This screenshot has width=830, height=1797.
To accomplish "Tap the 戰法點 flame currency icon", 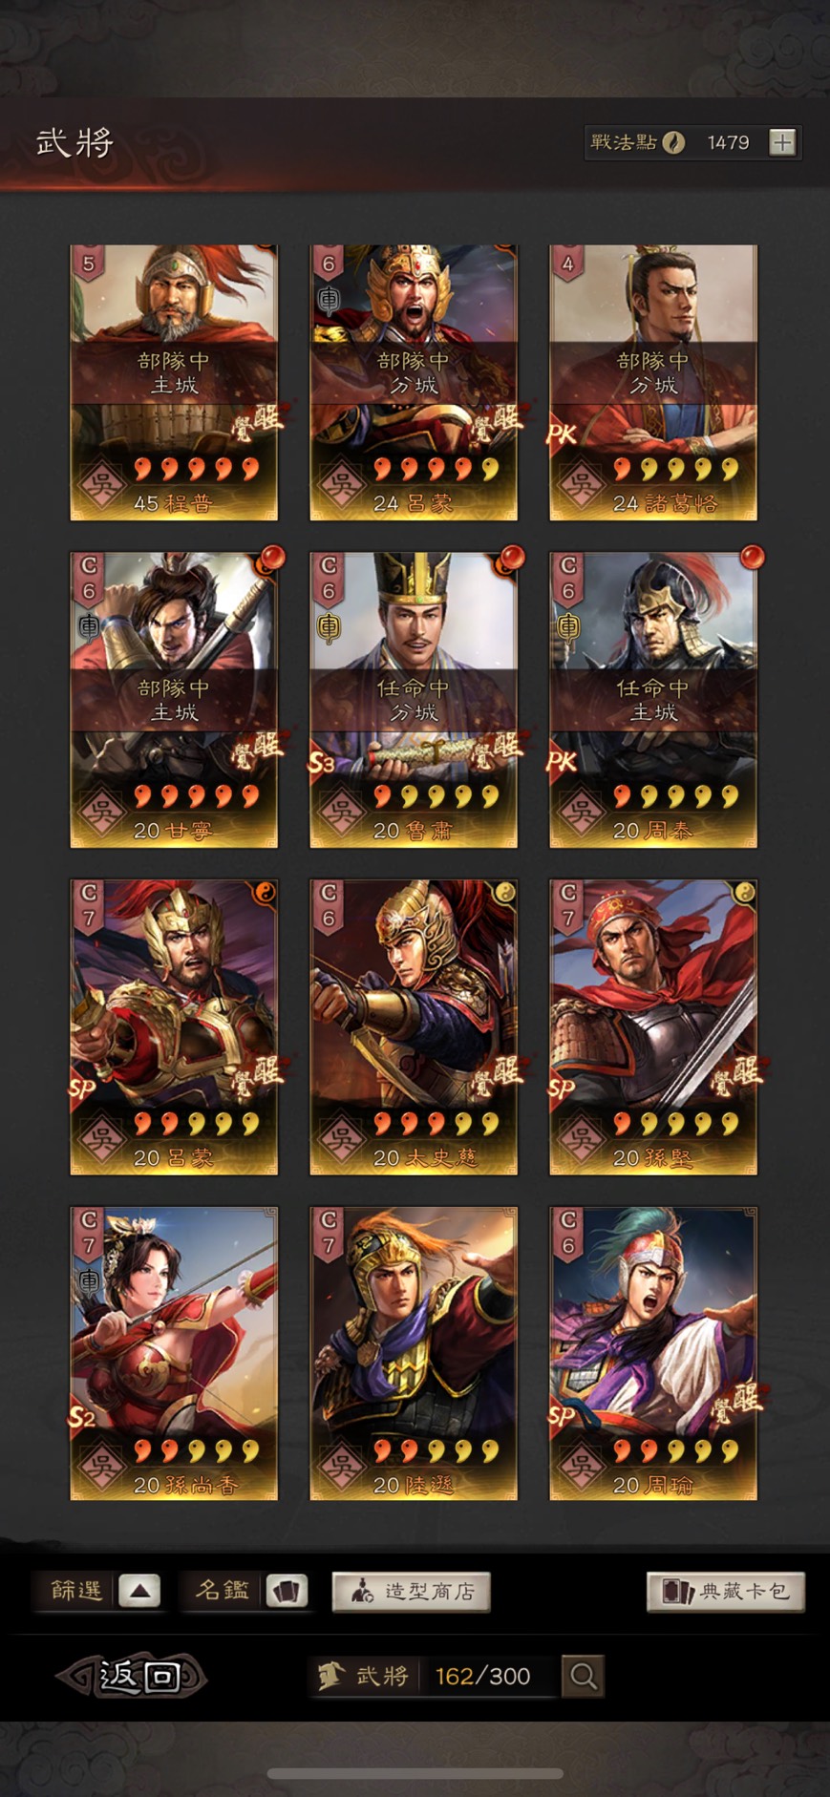I will 673,143.
